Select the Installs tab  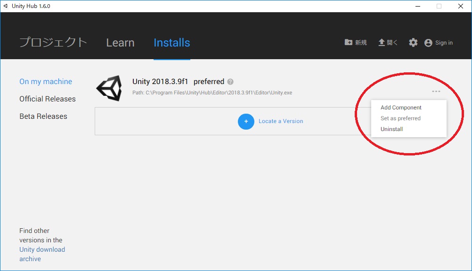[172, 43]
